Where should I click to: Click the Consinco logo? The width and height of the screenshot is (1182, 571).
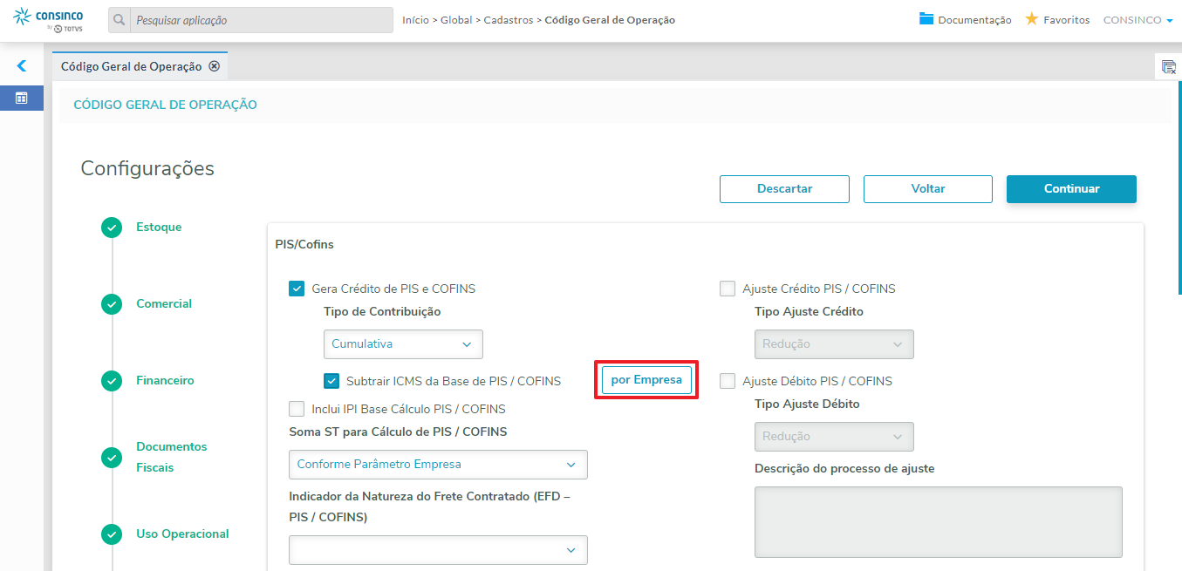49,20
